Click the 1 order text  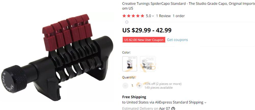tap(178, 16)
